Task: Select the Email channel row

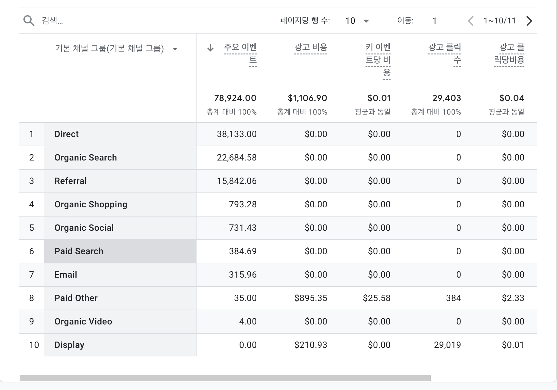Action: point(278,275)
